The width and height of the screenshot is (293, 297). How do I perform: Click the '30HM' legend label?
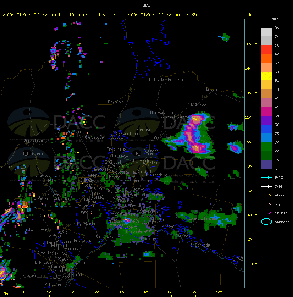[279, 187]
